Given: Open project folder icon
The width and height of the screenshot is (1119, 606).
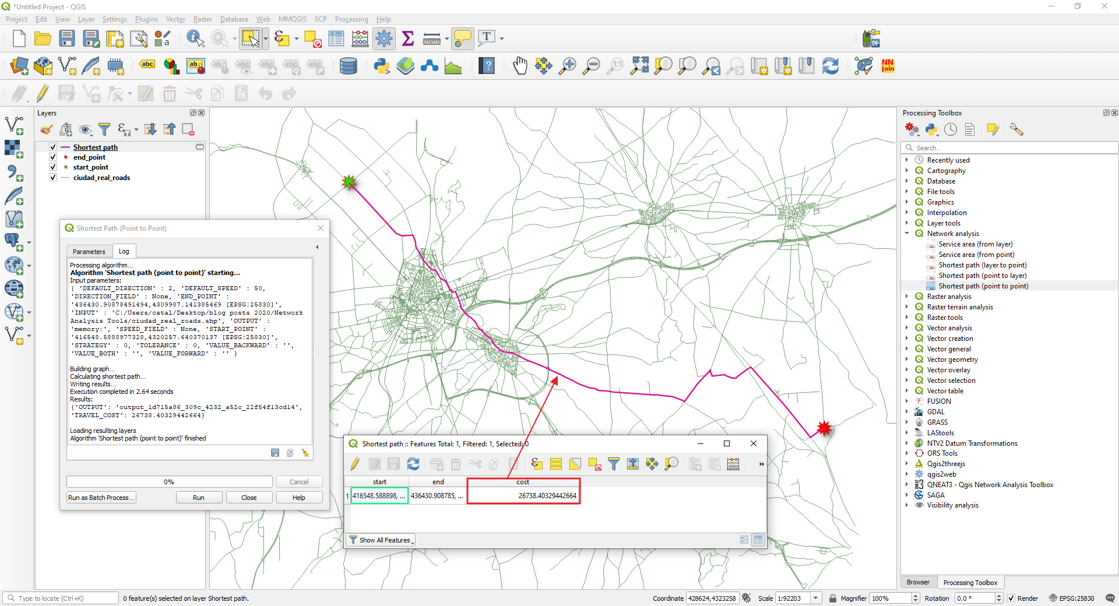Looking at the screenshot, I should click(43, 39).
